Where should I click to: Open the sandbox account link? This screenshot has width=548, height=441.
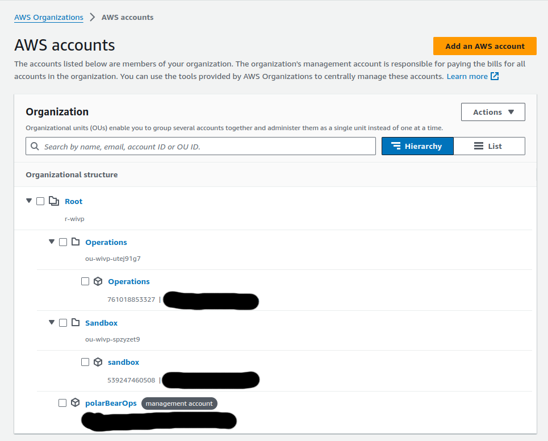123,363
